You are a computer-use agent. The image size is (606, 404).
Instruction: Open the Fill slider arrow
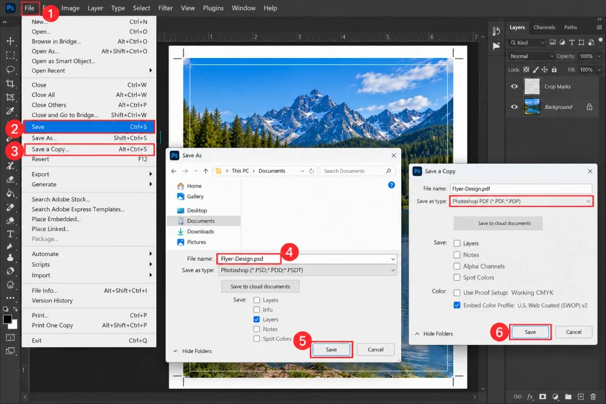click(599, 70)
